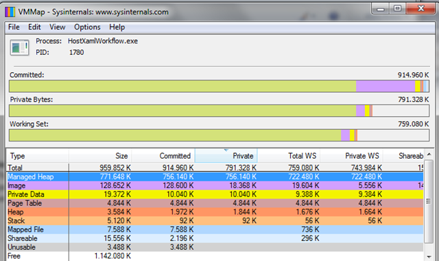Select the Page Table row
Viewport: 439px width, 261px height.
[215, 203]
